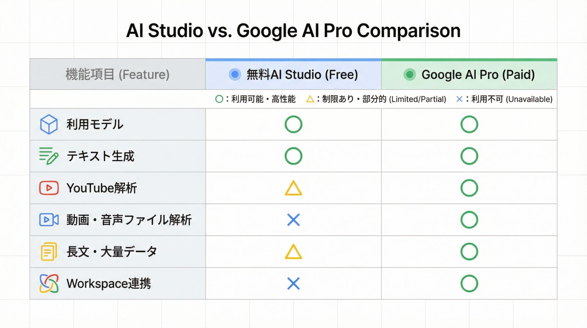Image resolution: width=587 pixels, height=328 pixels.
Task: Click the red YouTube play icon
Action: [x=49, y=188]
